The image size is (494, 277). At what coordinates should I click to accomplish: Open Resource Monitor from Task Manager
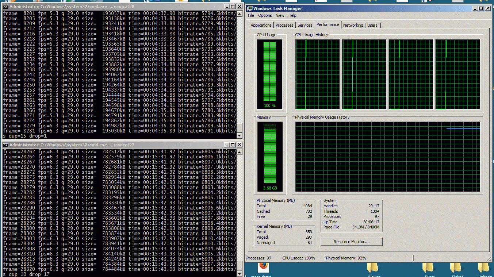click(351, 242)
